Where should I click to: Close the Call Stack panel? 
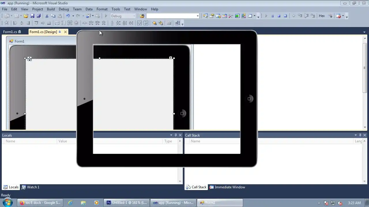[x=365, y=135]
